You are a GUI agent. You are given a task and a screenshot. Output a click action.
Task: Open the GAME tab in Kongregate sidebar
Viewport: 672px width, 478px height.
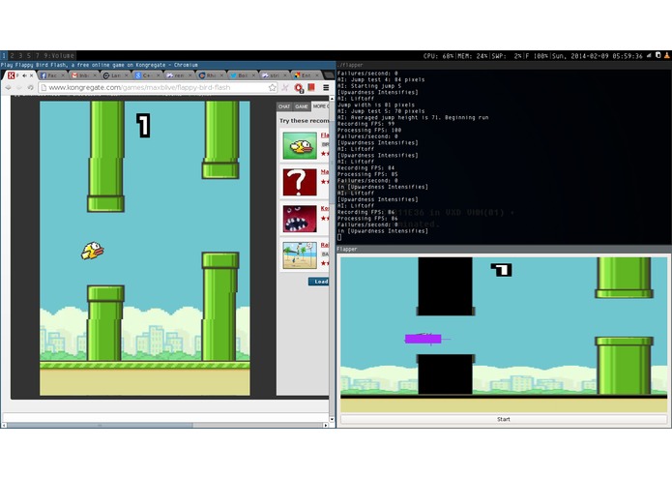[302, 106]
